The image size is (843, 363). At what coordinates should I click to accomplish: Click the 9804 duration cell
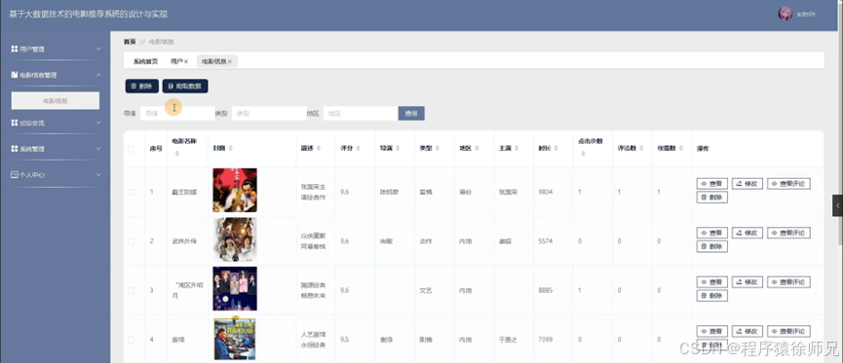pyautogui.click(x=546, y=192)
